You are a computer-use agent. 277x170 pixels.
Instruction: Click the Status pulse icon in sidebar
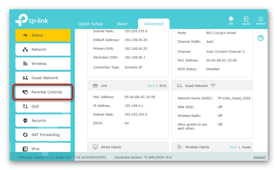coord(25,35)
